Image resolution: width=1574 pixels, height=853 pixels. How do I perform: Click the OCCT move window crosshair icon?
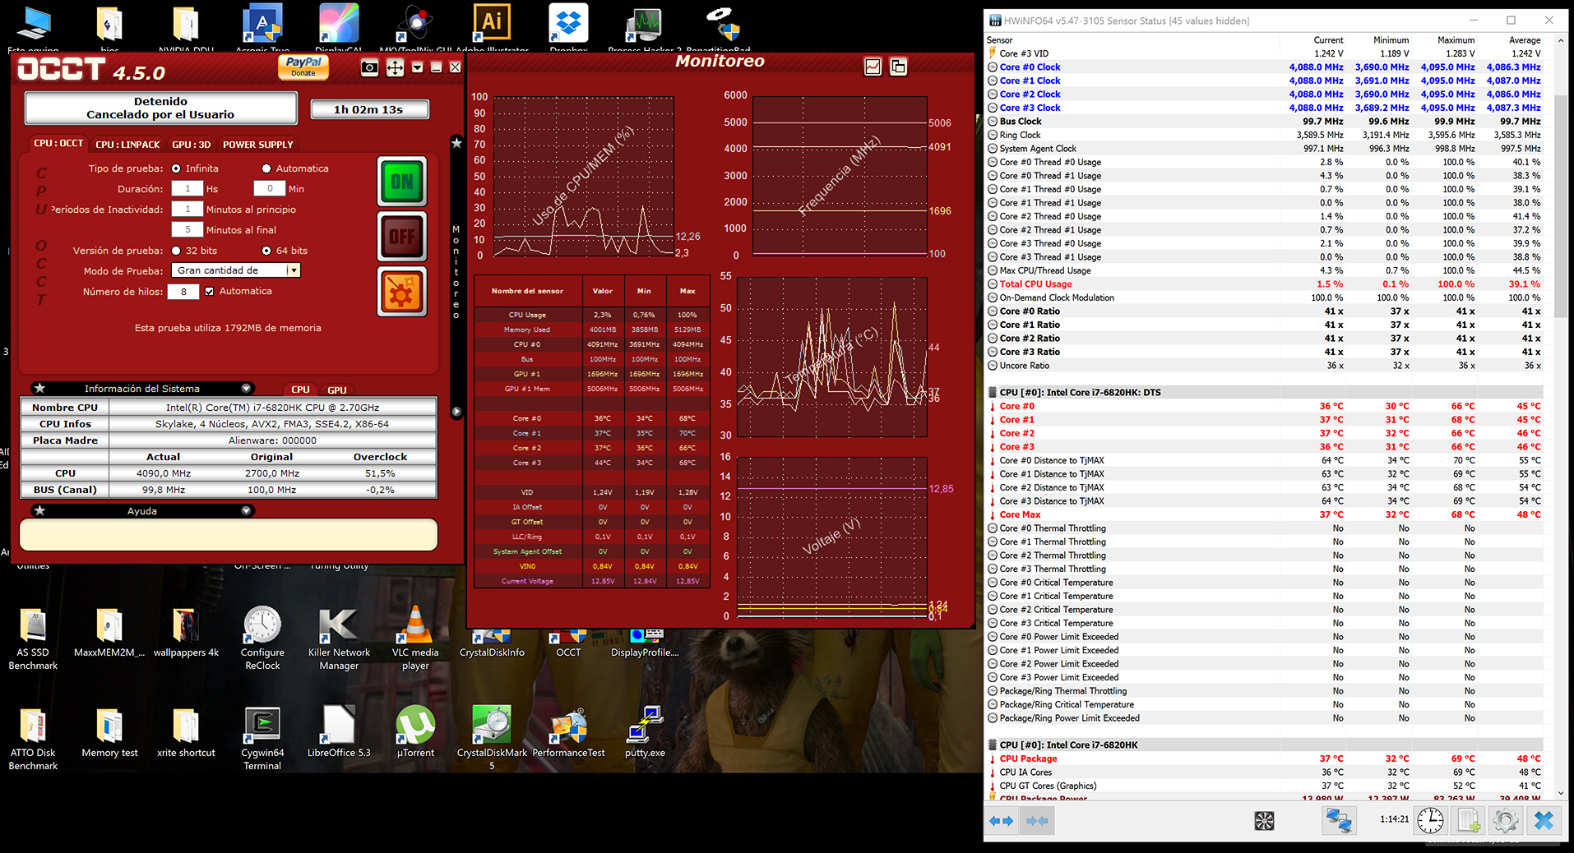click(395, 67)
